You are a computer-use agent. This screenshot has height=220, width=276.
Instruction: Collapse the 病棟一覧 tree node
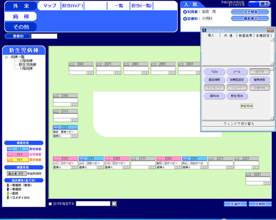coord(6,57)
